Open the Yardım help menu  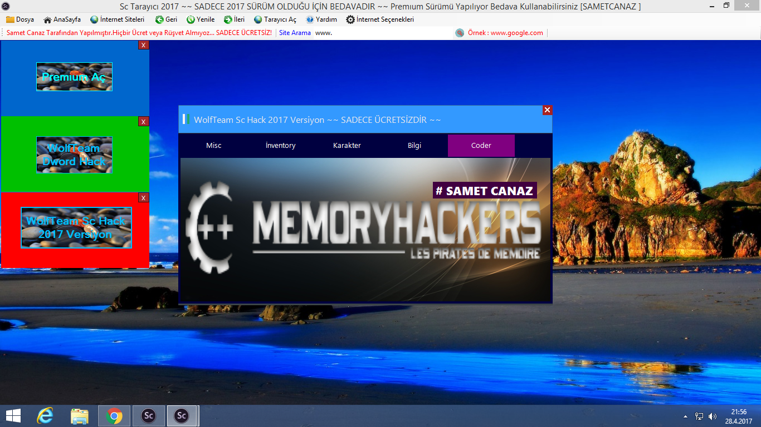(321, 19)
